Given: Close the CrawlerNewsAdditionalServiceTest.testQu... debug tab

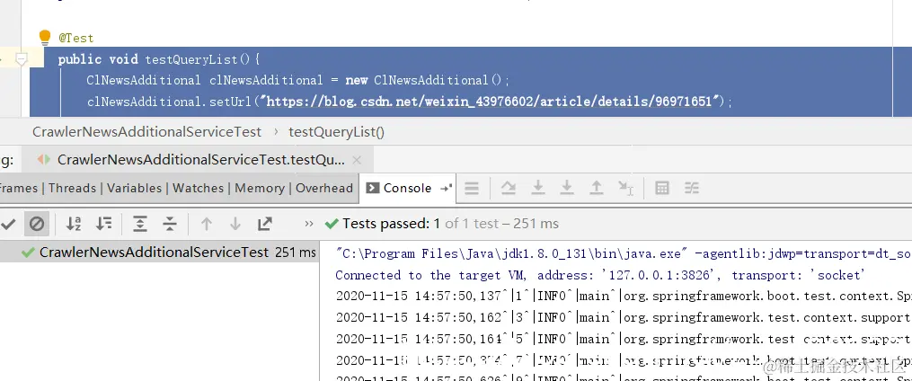Looking at the screenshot, I should pos(357,159).
